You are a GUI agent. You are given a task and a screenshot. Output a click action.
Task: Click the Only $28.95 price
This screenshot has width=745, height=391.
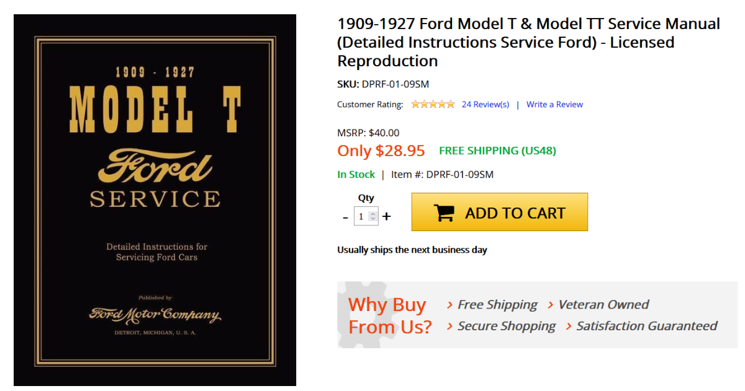click(381, 151)
